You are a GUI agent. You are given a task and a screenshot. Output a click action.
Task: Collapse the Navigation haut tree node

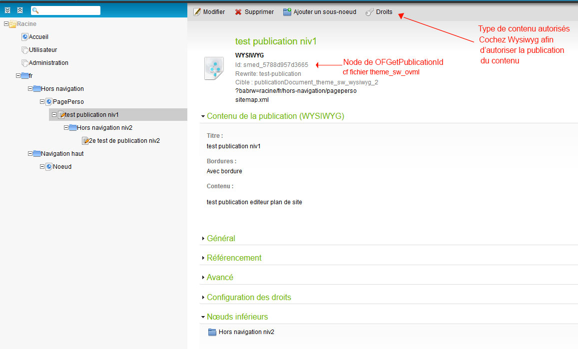[30, 154]
